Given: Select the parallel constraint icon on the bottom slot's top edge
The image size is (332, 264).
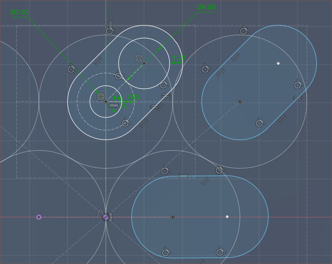Looking at the screenshot, I should [205, 181].
